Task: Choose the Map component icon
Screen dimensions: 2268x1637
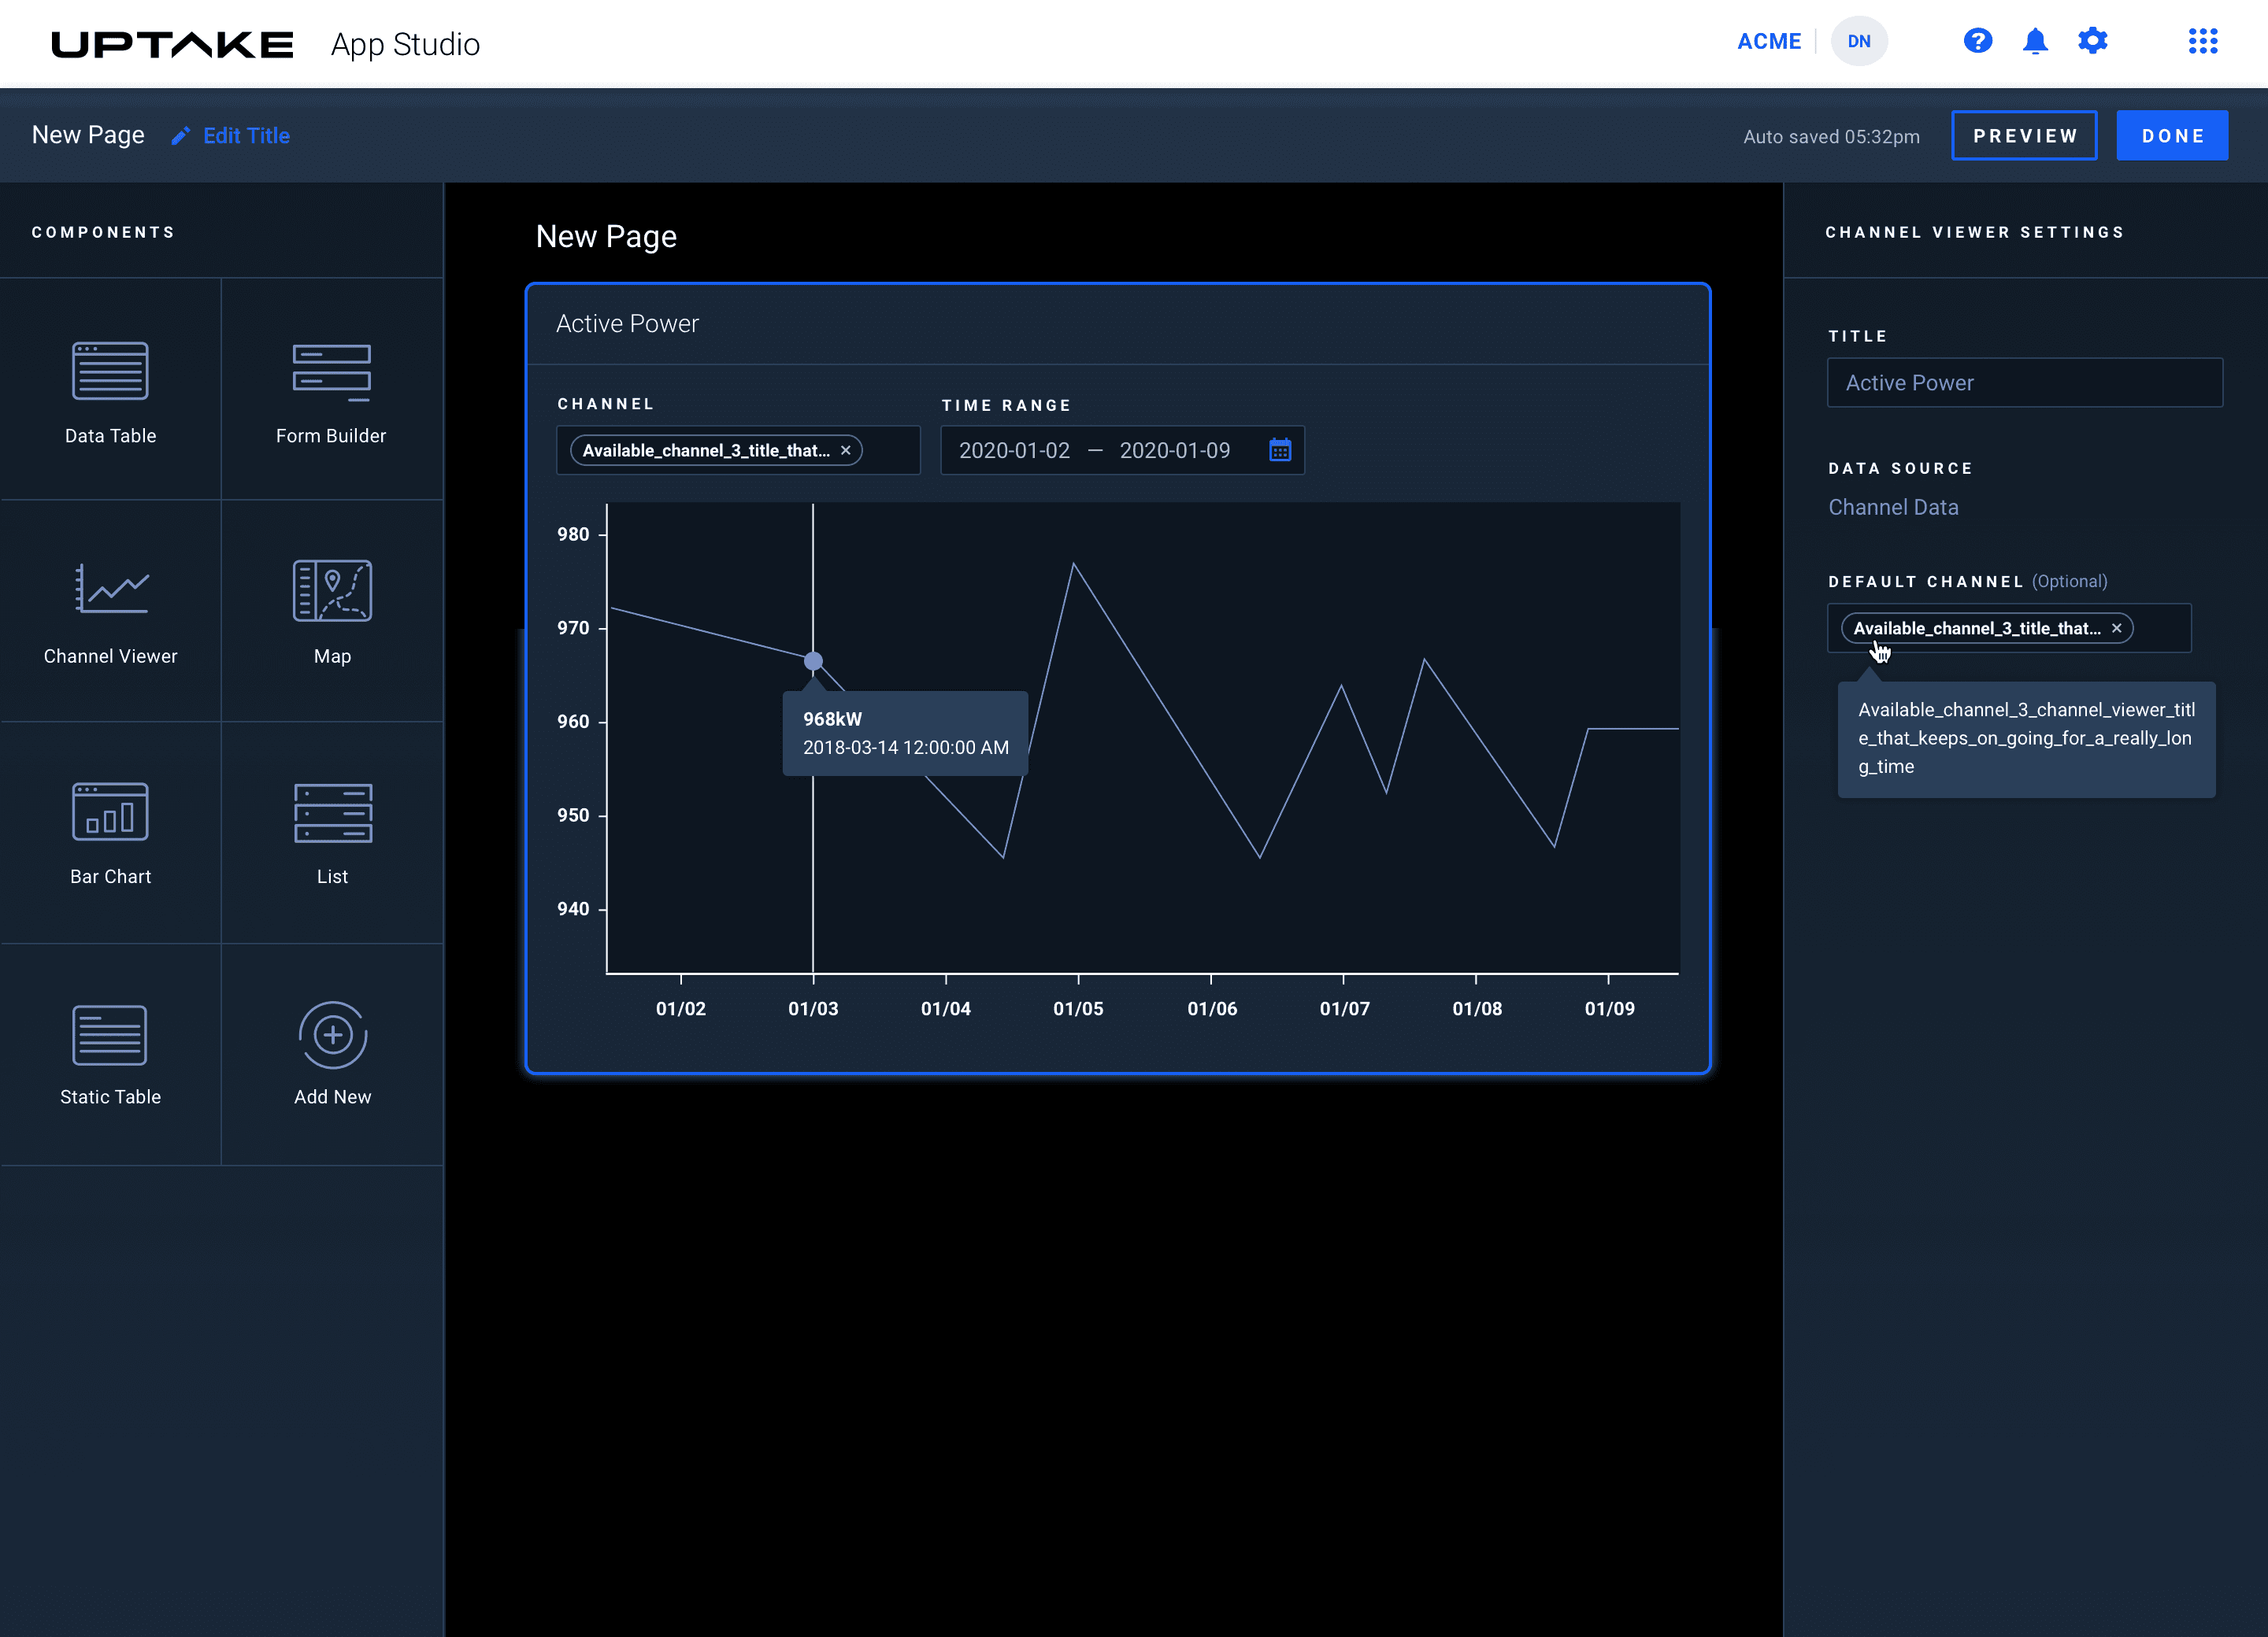Action: pos(332,589)
